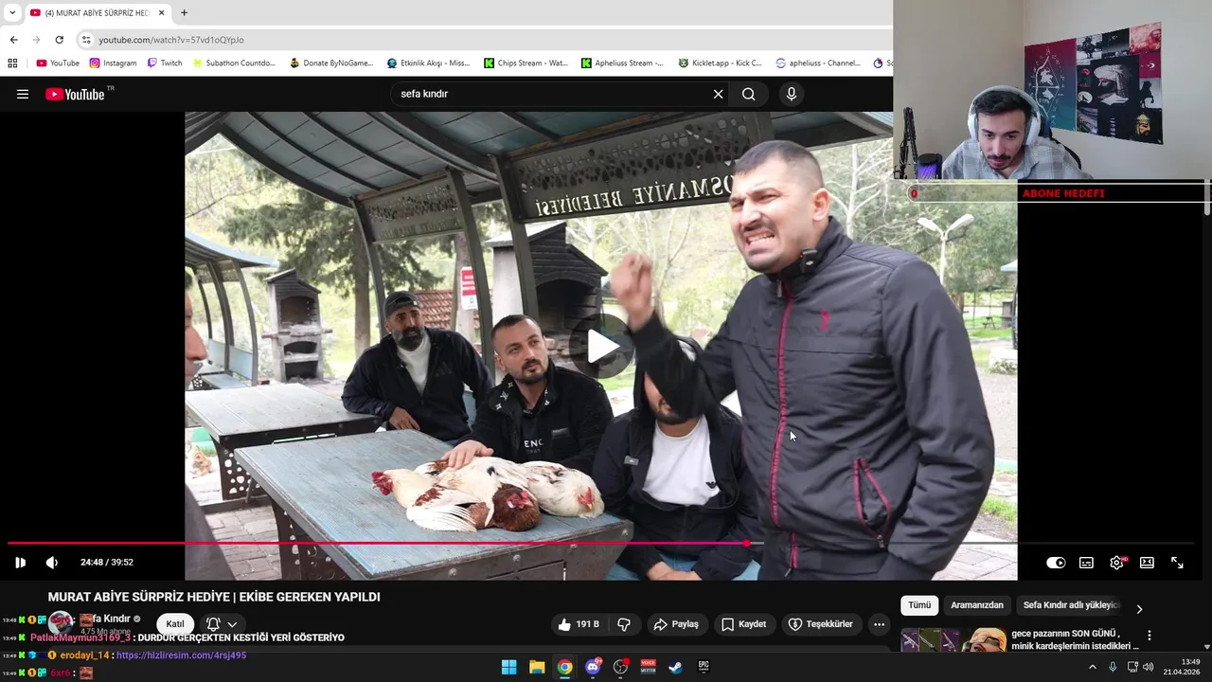Open the YouTube bookmark
This screenshot has height=682, width=1212.
coord(58,63)
